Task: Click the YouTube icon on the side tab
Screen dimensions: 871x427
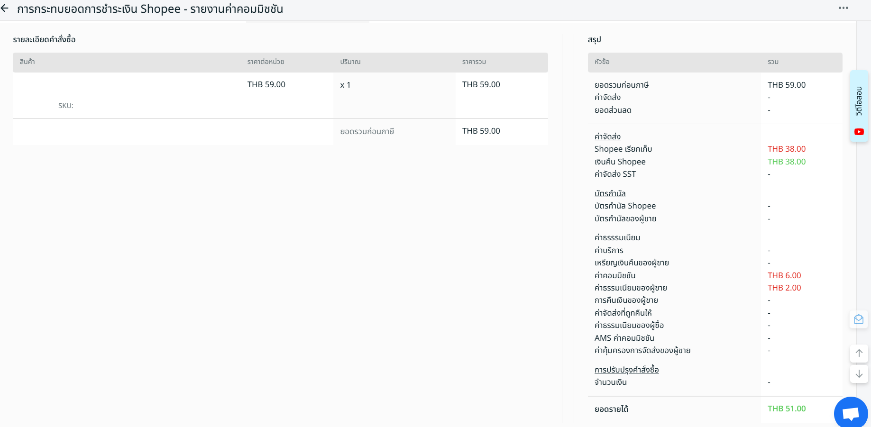Action: [x=859, y=132]
